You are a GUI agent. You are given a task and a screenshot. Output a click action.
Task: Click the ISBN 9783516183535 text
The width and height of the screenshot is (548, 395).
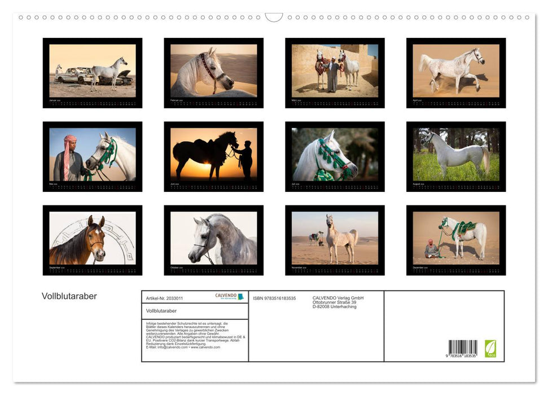[274, 298]
